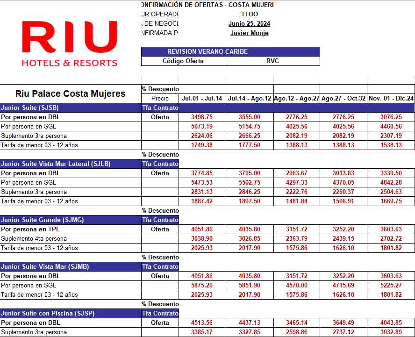This screenshot has height=337, width=415.
Task: Click the 'Junior Suite (SJSB)' section header
Action: [x=71, y=108]
